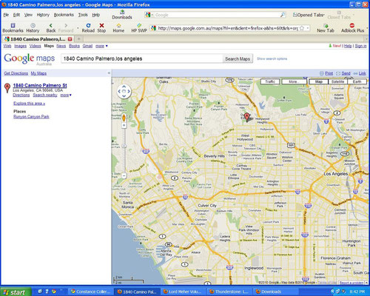Screen dimensions: 370x296
Task: Click the Print link above the map
Action: pyautogui.click(x=329, y=73)
